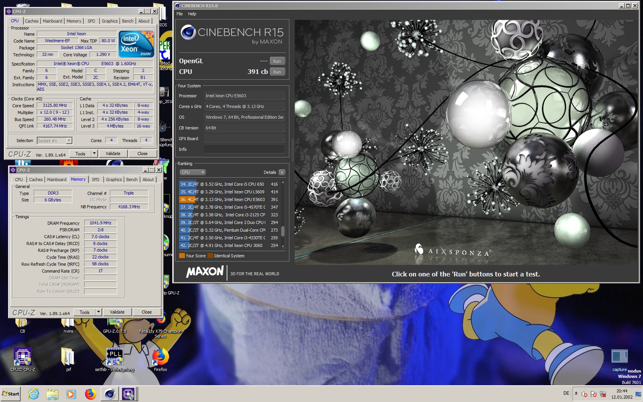
Task: Select ranking row 34 Intel Core i5 CPU 650
Action: click(x=229, y=184)
